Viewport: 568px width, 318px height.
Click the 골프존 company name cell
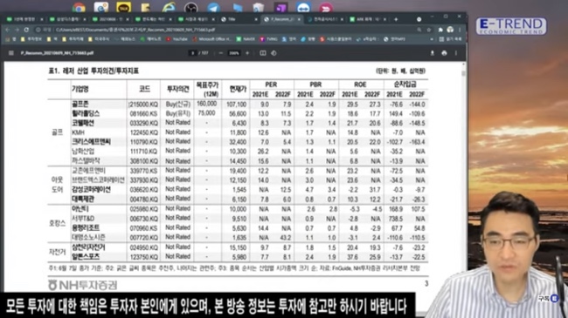[80, 104]
